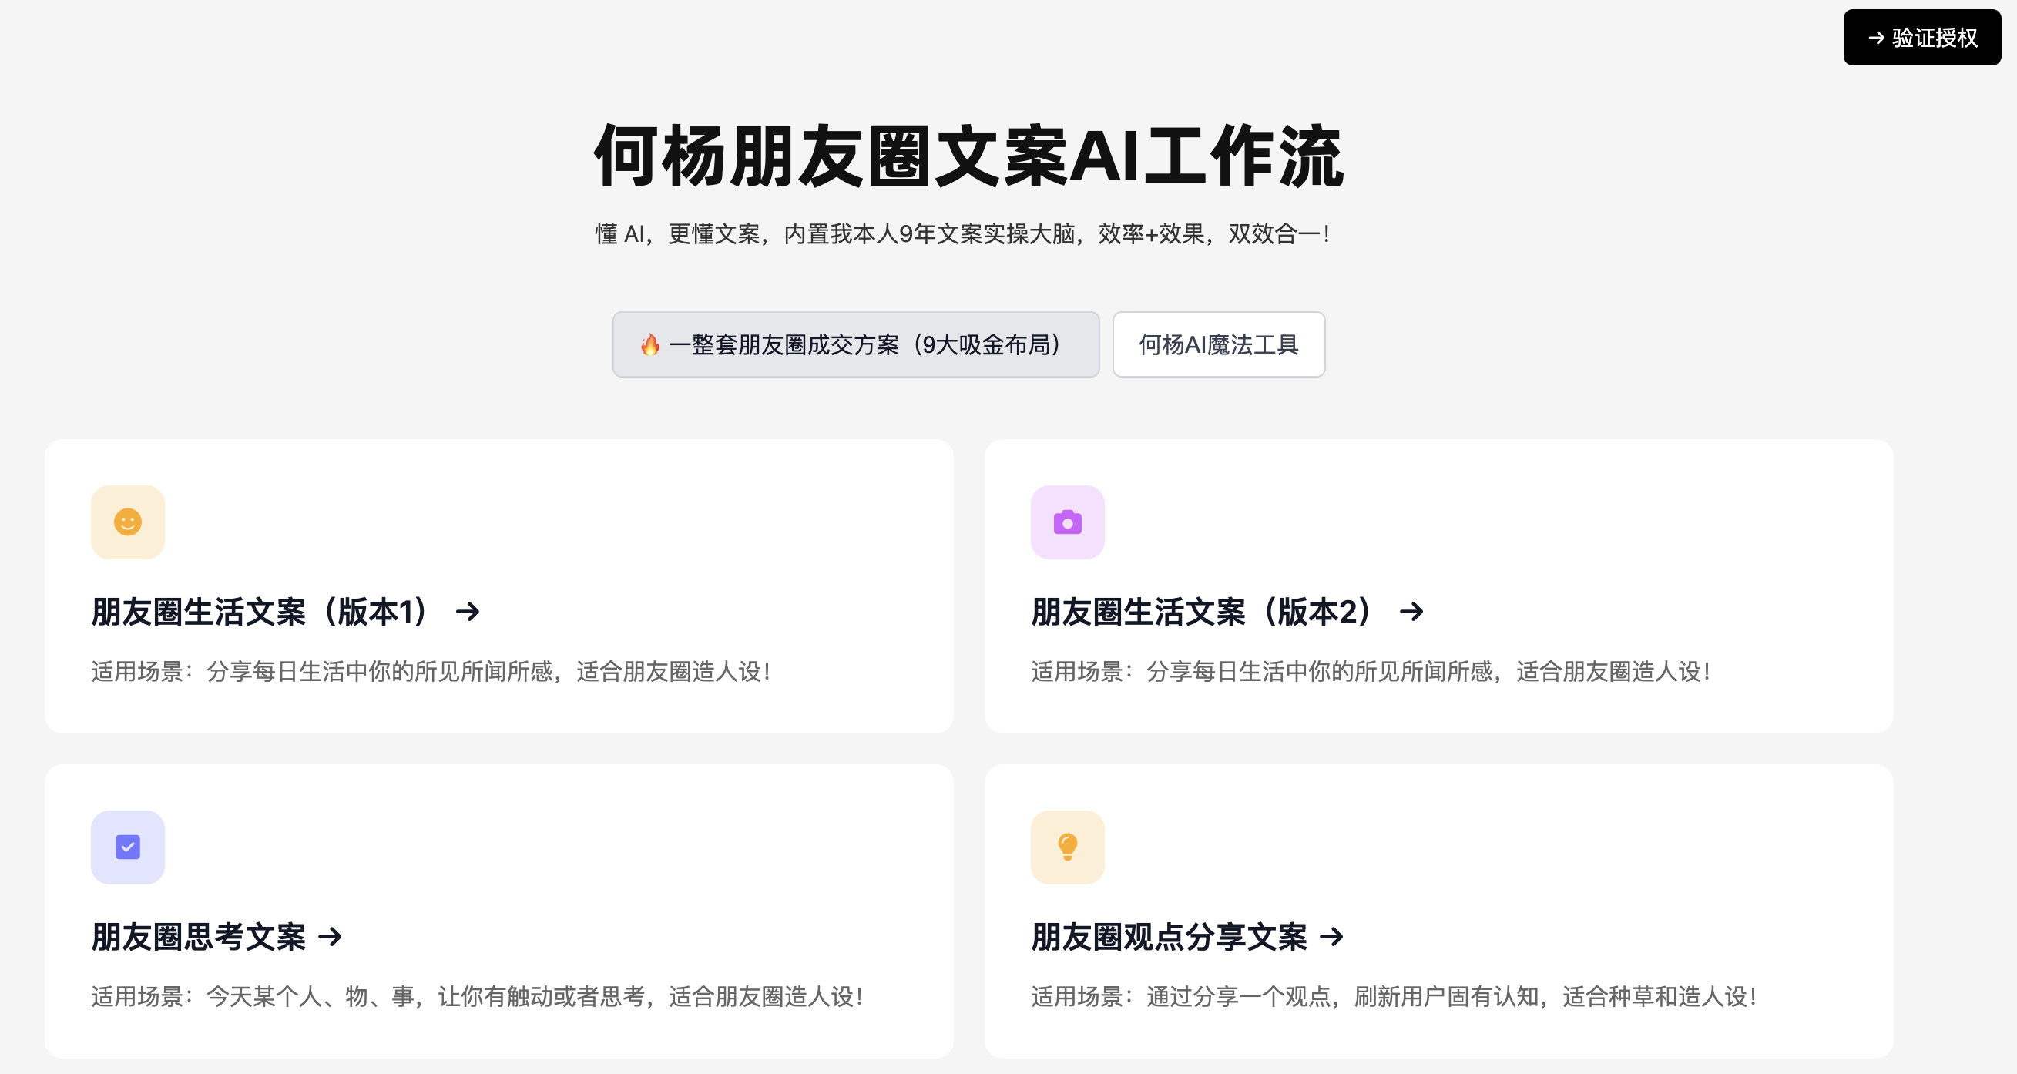This screenshot has width=2017, height=1074.
Task: Click arrow next to 朋友圈生活文案（版本1）
Action: (468, 612)
